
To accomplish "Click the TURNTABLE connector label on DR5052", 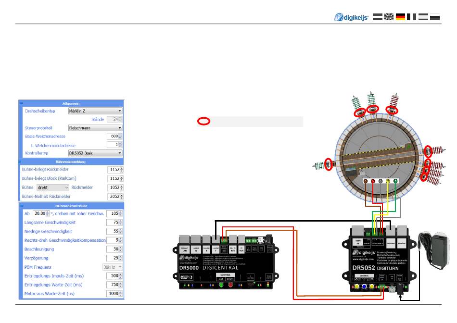I will pos(378,243).
